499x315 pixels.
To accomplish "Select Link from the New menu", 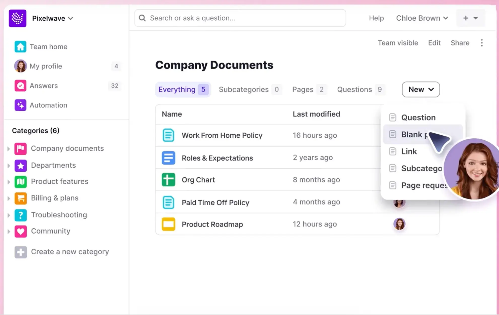I will [x=409, y=151].
